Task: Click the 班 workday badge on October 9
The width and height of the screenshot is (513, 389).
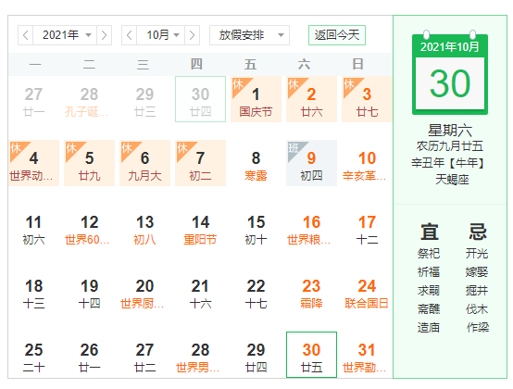Action: tap(294, 148)
